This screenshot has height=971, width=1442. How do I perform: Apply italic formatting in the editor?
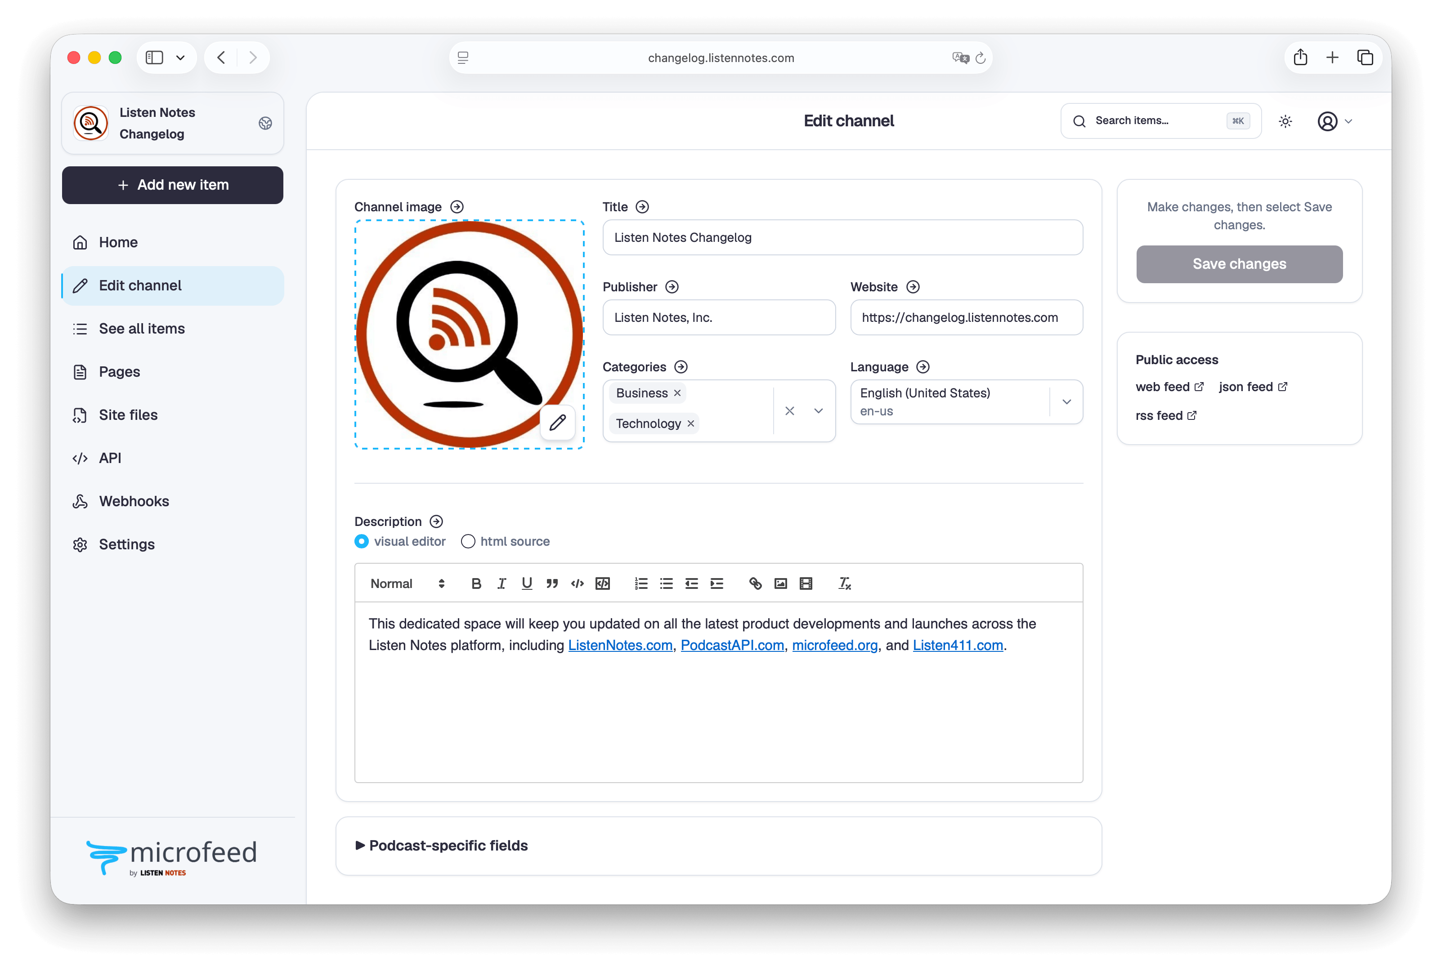coord(501,583)
